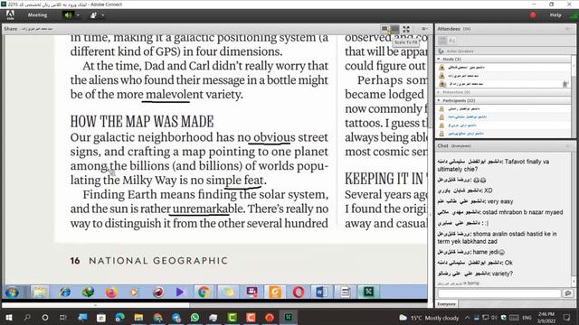Click the raise hand status icon
The height and width of the screenshot is (325, 579).
(93, 15)
